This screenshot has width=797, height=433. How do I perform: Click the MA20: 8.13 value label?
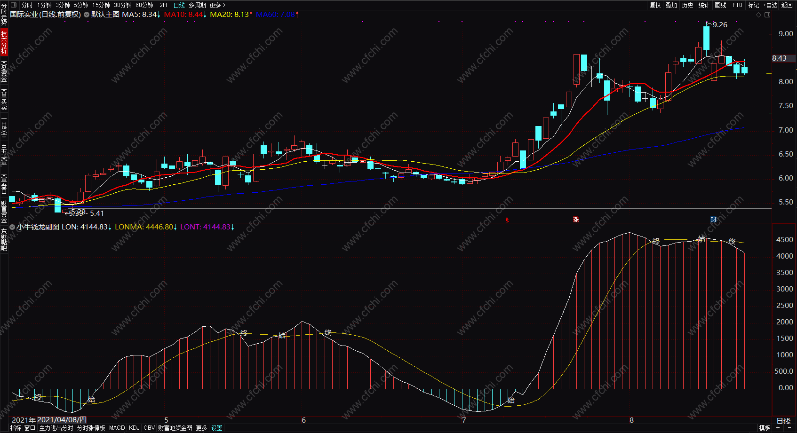point(231,15)
